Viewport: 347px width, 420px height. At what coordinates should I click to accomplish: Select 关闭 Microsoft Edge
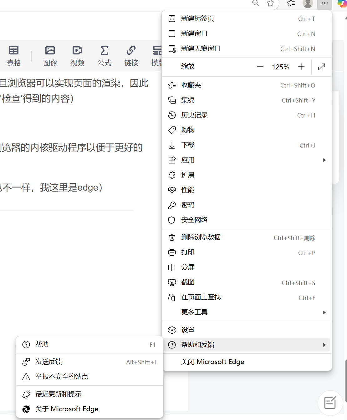(247, 362)
